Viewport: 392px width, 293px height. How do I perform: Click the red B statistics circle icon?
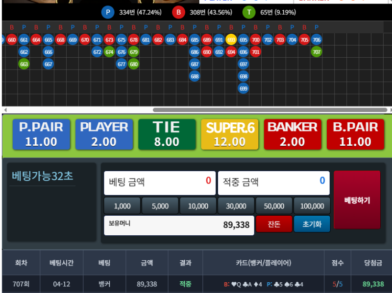coord(179,12)
